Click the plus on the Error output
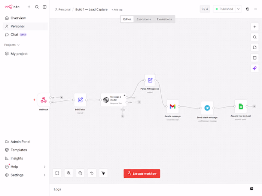The height and width of the screenshot is (196, 262). click(x=139, y=102)
